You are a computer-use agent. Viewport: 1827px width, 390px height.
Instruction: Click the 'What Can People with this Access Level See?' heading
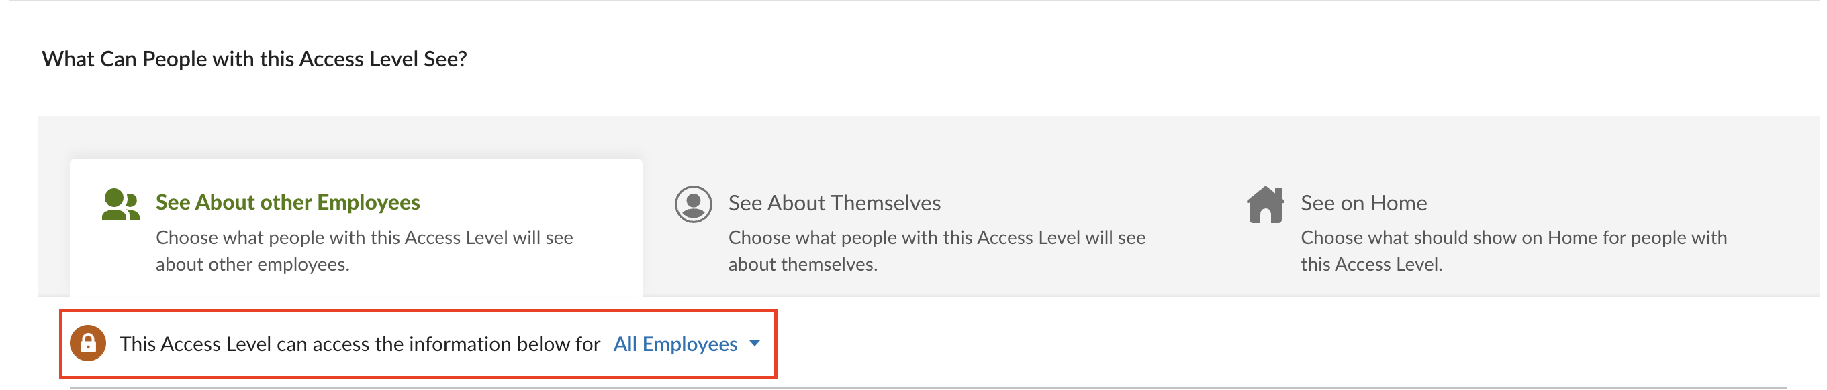(x=254, y=59)
